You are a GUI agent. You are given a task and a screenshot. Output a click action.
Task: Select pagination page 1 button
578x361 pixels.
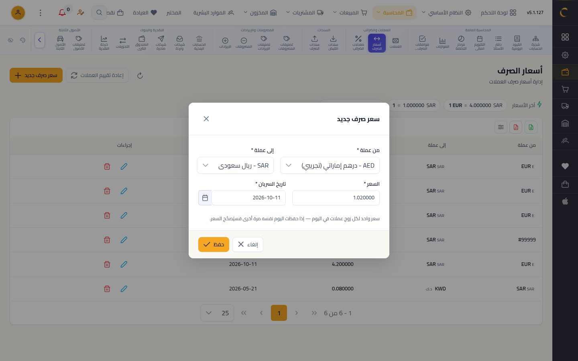pyautogui.click(x=279, y=313)
